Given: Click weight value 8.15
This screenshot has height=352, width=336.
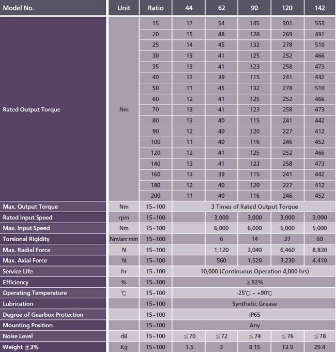Looking at the screenshot, I should coord(254,347).
